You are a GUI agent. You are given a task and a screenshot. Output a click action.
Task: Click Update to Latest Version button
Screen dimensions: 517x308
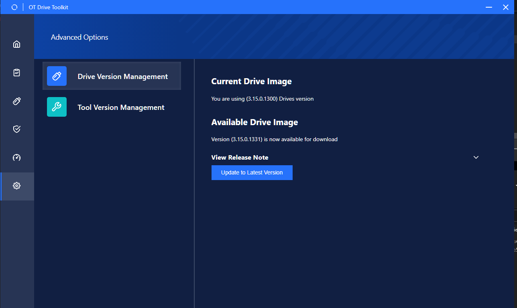point(252,172)
